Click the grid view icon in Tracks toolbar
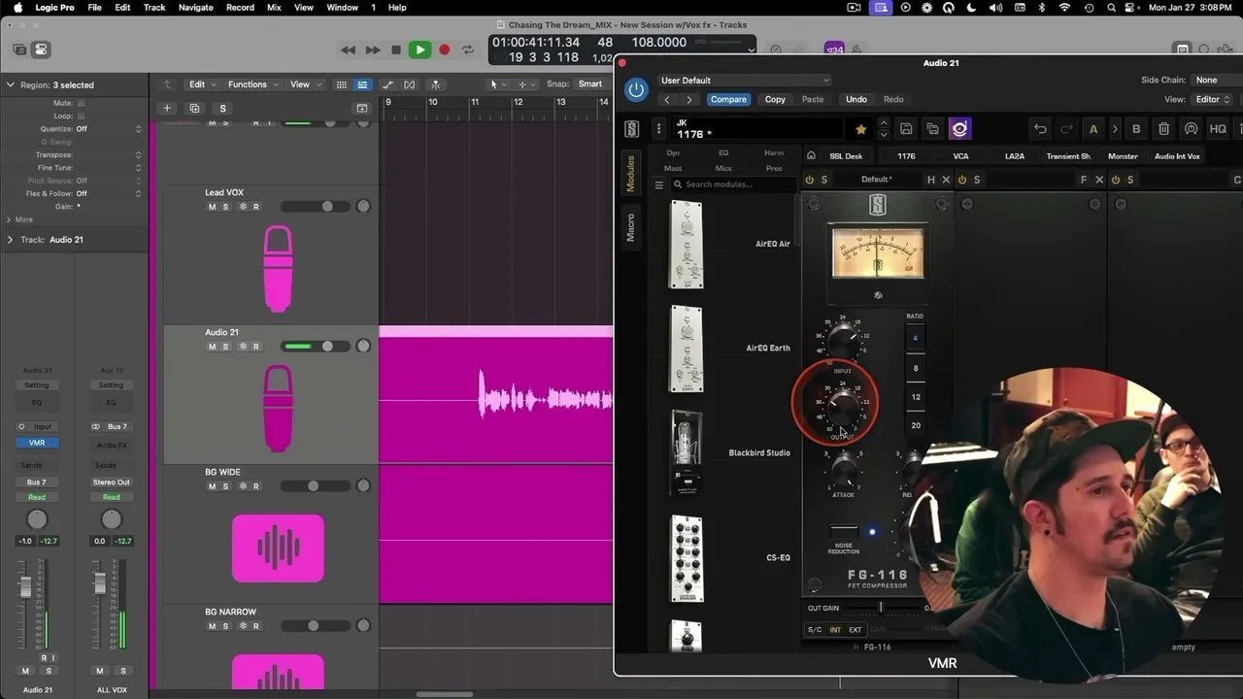 341,84
